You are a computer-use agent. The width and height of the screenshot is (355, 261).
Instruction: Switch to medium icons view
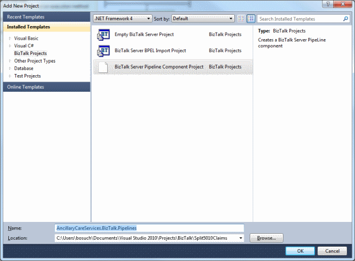[x=250, y=19]
